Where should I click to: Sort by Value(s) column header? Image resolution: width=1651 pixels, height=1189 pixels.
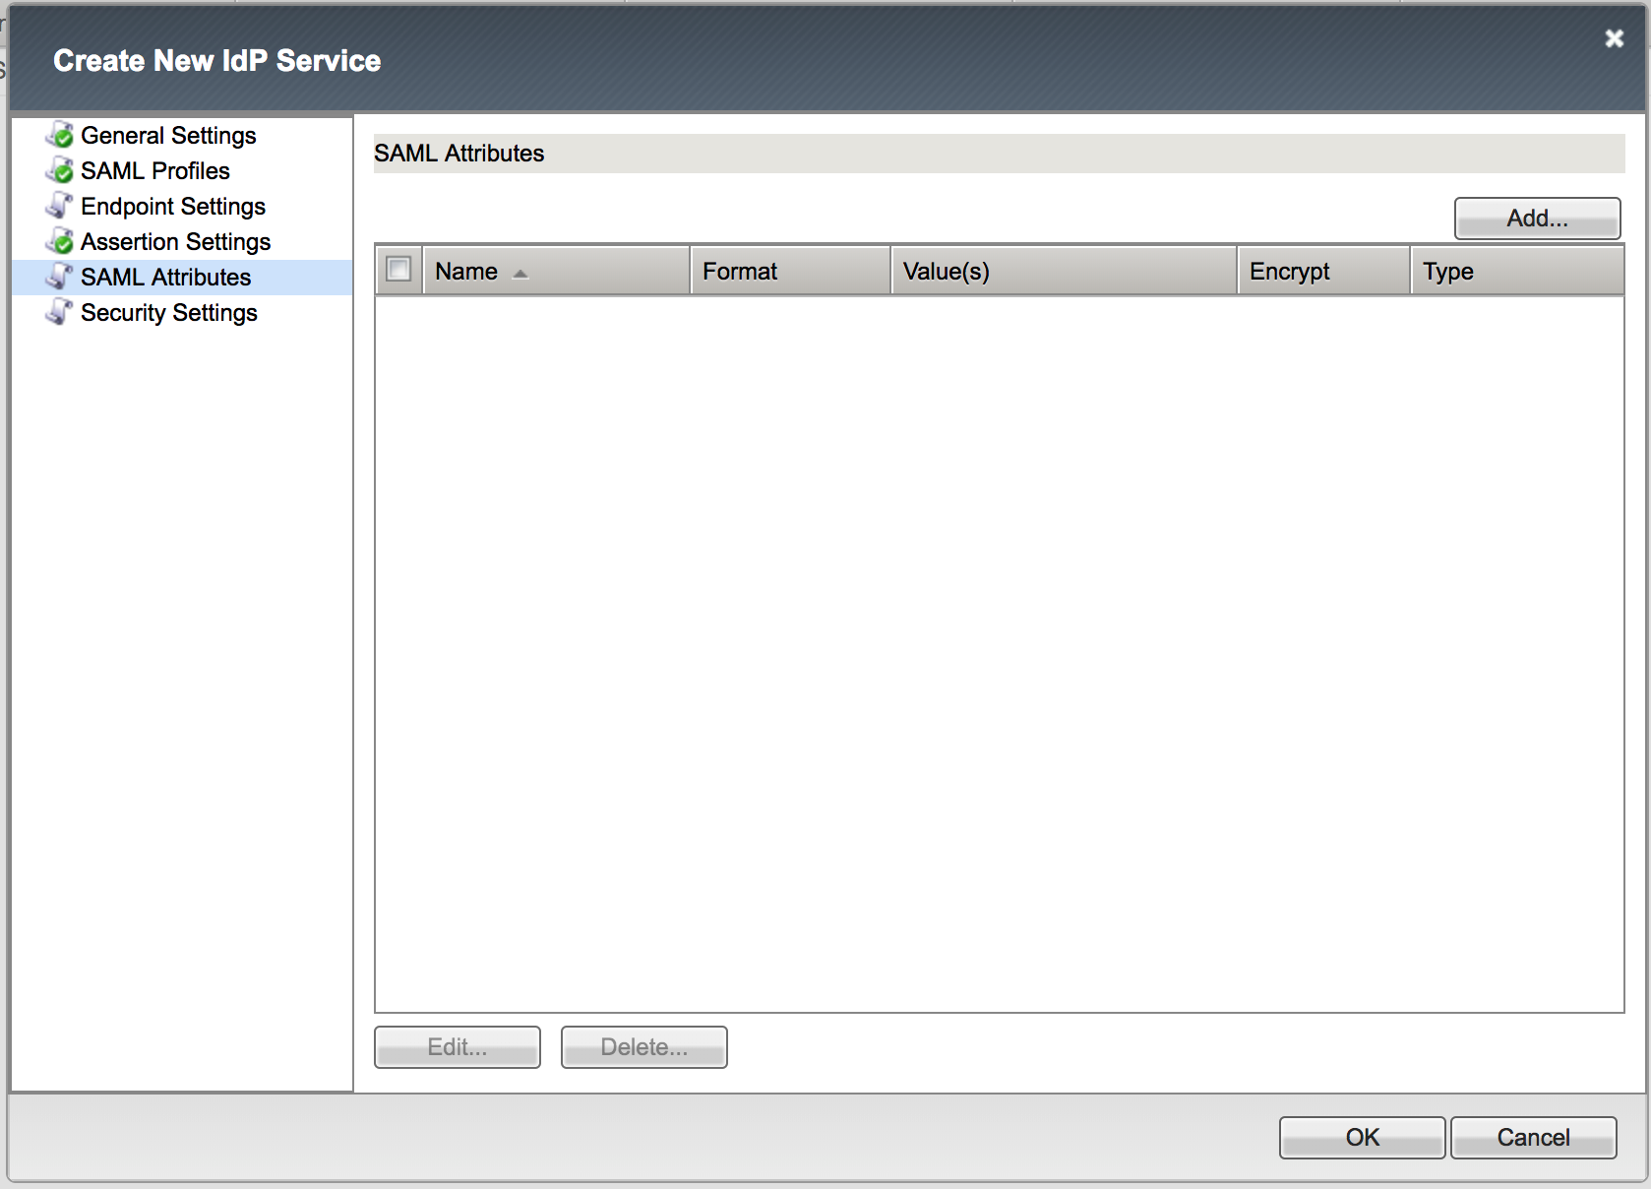(1064, 271)
